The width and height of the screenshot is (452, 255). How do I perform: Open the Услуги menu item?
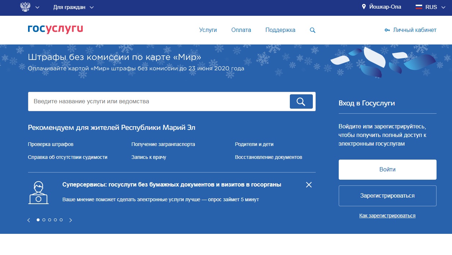[x=208, y=30]
